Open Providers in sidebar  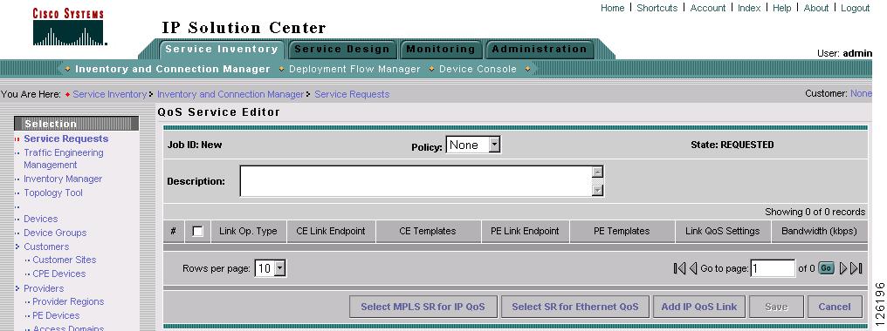[44, 288]
